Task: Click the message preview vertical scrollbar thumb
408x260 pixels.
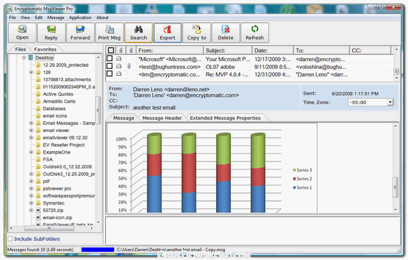Action: pyautogui.click(x=395, y=187)
